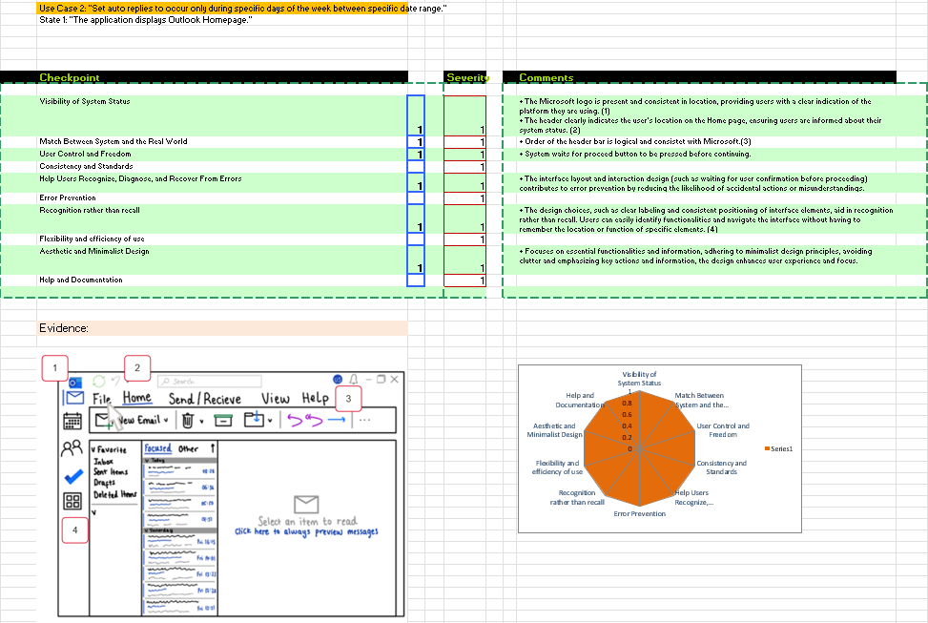Click the sort arrow beside Other tab
Image resolution: width=928 pixels, height=623 pixels.
pos(213,448)
